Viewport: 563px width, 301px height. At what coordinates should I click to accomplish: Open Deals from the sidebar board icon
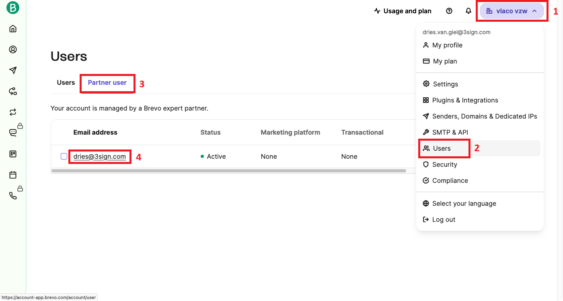[13, 154]
